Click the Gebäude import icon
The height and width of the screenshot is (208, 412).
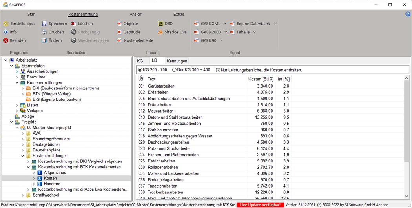coord(120,32)
